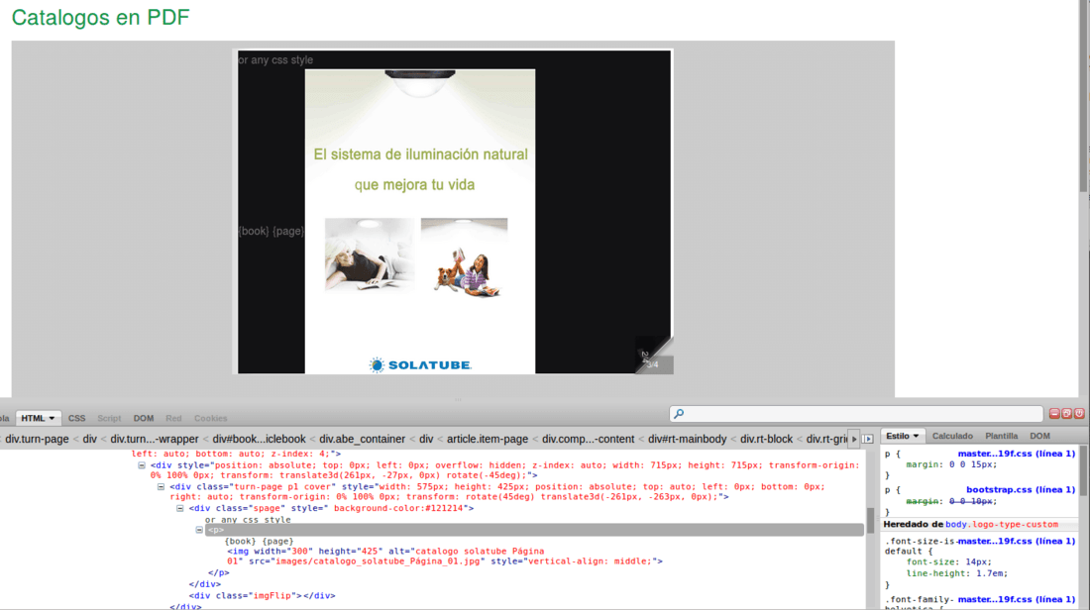The width and height of the screenshot is (1090, 610).
Task: Switch to the CSS panel tab
Action: [x=76, y=418]
